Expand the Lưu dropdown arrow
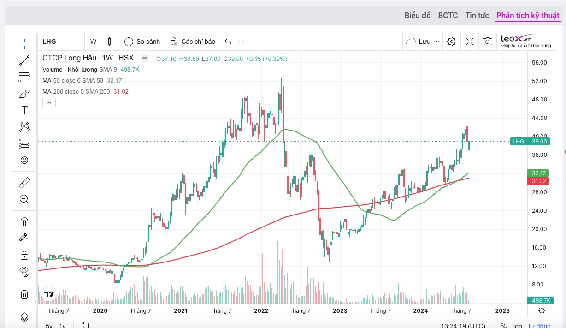Viewport: 566px width, 328px height. (438, 42)
